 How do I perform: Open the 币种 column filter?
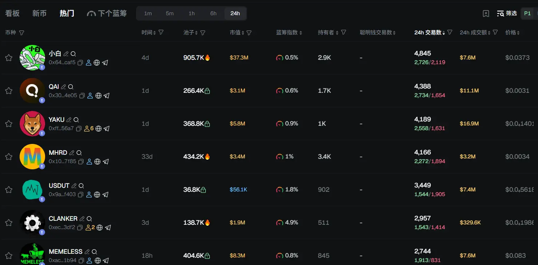(21, 33)
